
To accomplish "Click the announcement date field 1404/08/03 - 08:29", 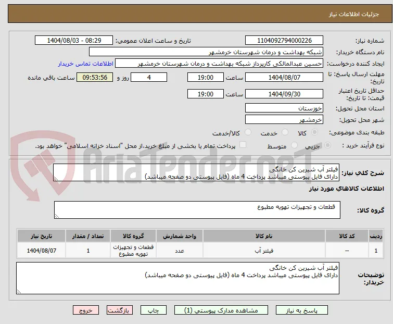I will click(74, 41).
